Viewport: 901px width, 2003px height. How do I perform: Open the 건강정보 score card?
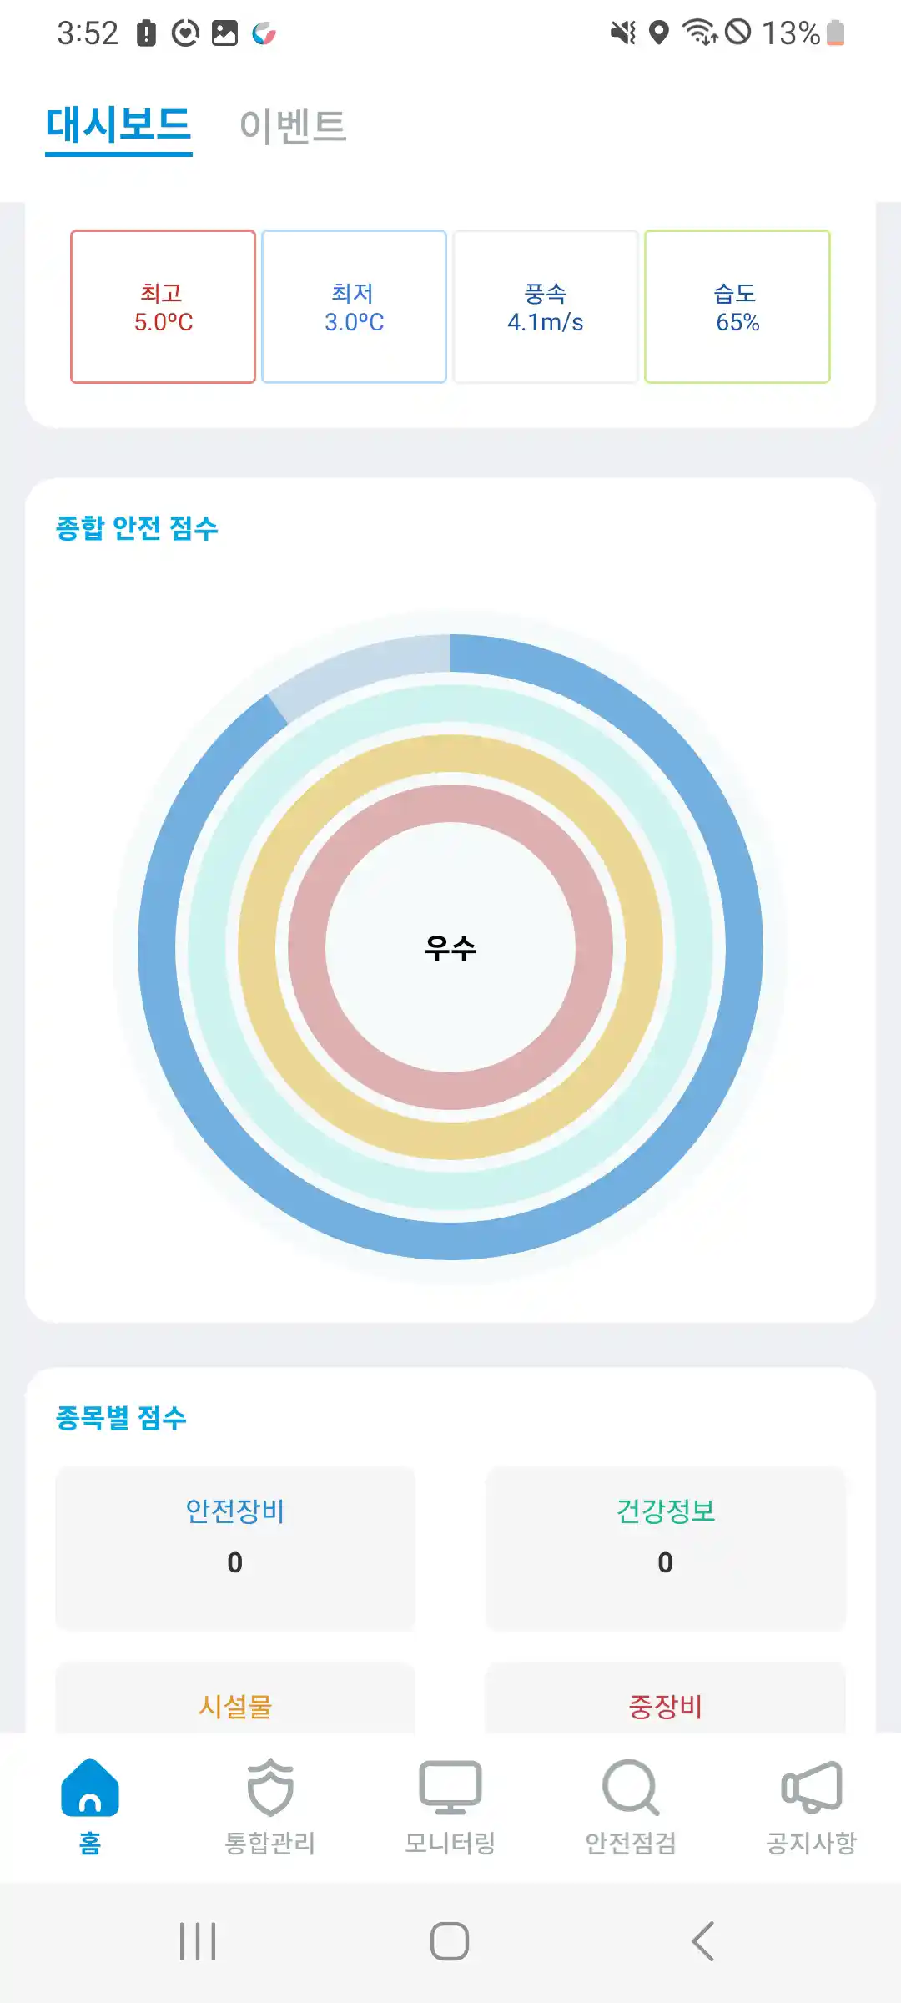click(666, 1547)
